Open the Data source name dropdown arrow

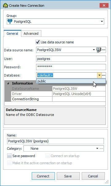94,50
